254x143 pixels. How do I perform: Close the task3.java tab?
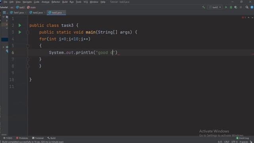(x=64, y=12)
